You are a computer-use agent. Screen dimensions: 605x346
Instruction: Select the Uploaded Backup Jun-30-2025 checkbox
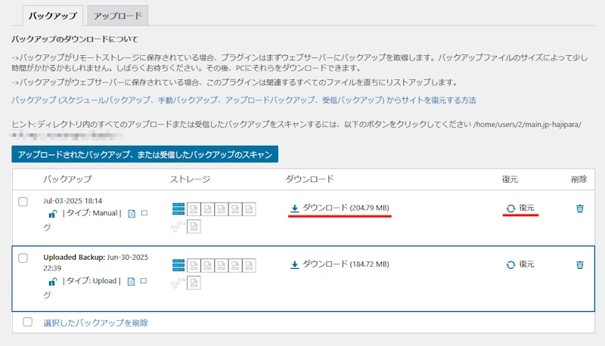[x=23, y=258]
